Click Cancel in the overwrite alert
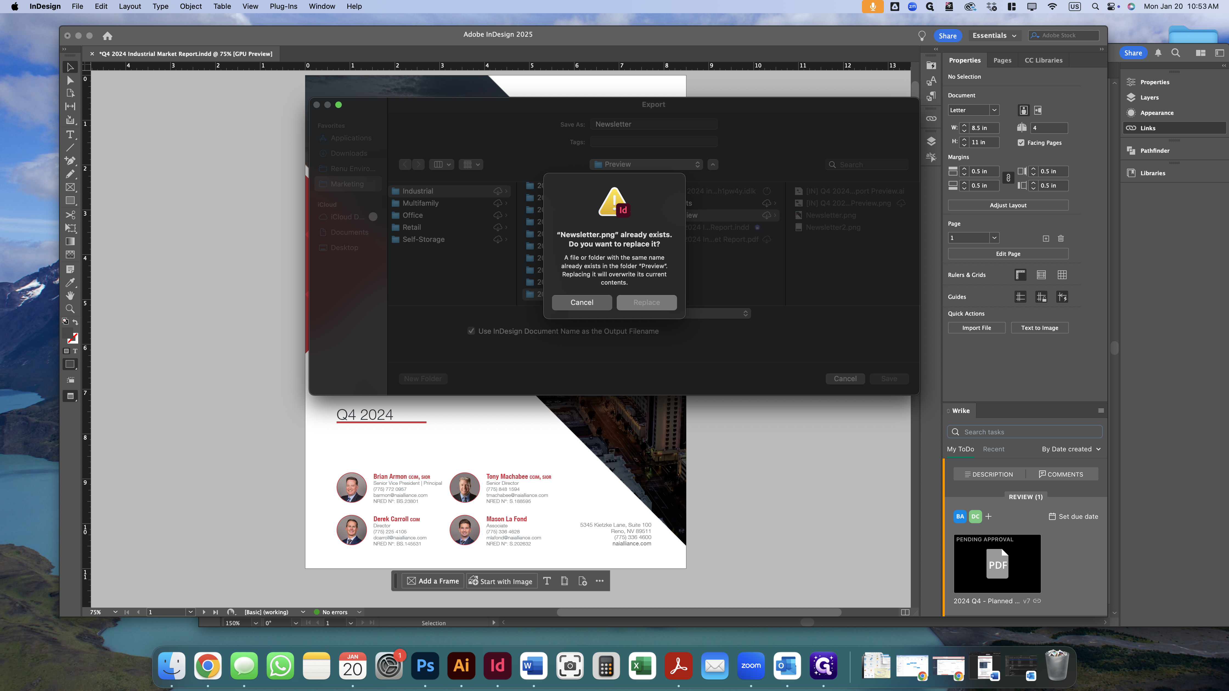The width and height of the screenshot is (1229, 691). tap(582, 302)
